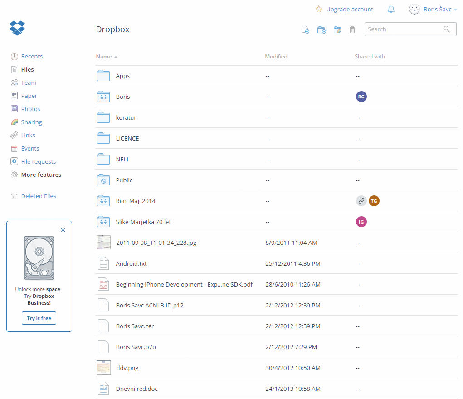Click the Recents clock icon

click(x=14, y=56)
